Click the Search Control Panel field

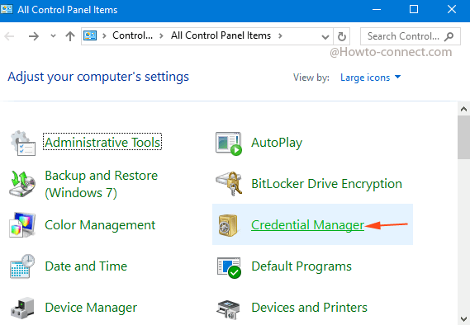tap(411, 36)
